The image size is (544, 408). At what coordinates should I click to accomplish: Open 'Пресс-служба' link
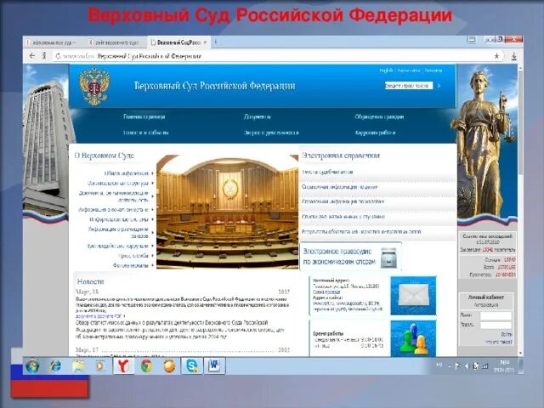click(133, 256)
